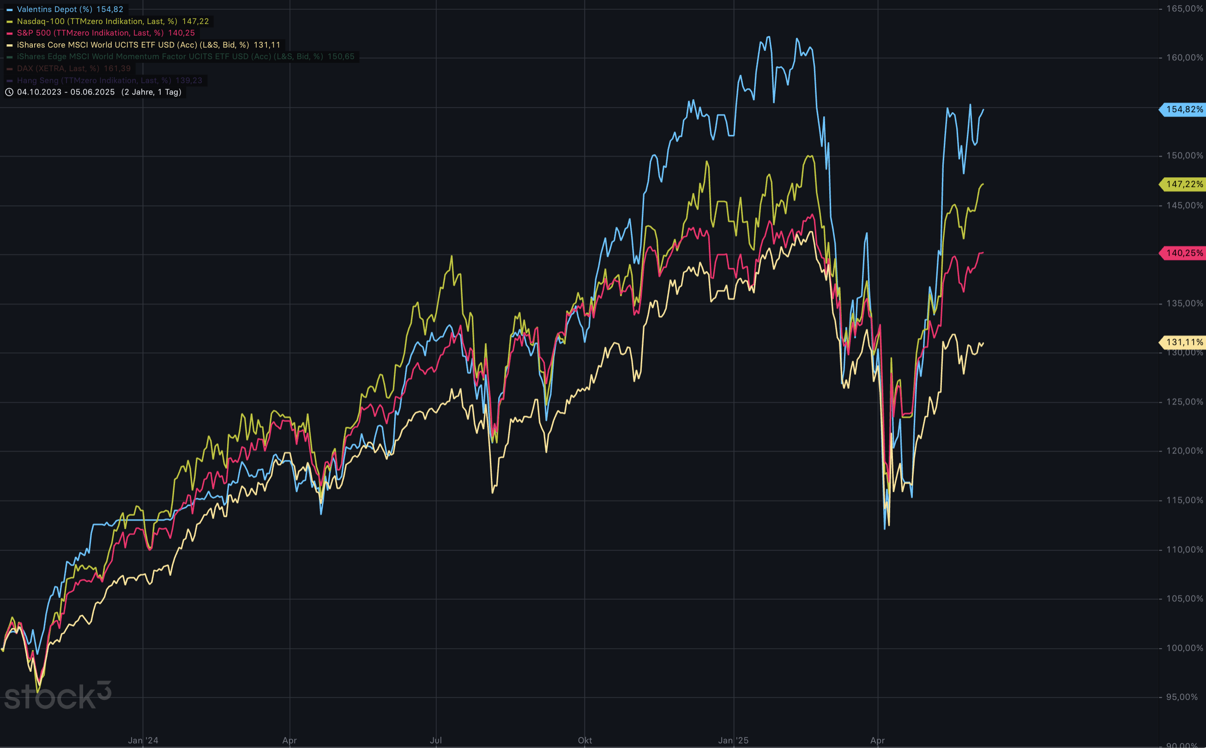Click the Apr label between Jan '24 and Jul

(x=289, y=740)
